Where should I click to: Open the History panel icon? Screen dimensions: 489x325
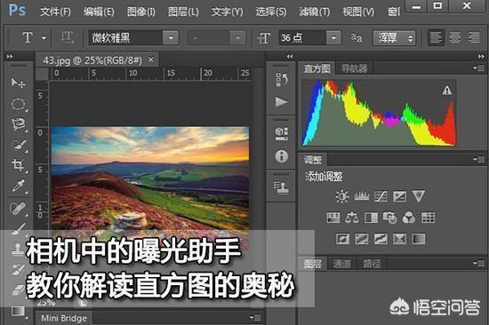[x=282, y=80]
